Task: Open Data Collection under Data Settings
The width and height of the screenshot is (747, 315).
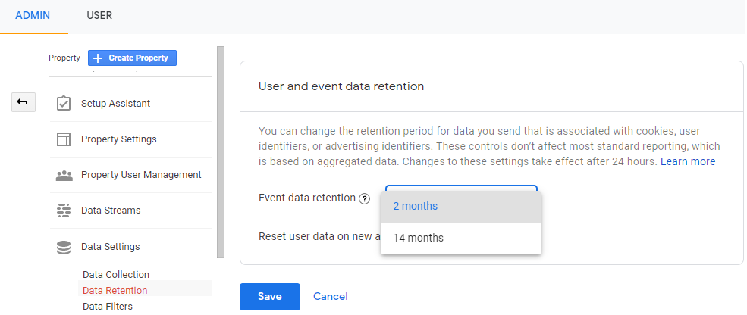Action: tap(115, 274)
